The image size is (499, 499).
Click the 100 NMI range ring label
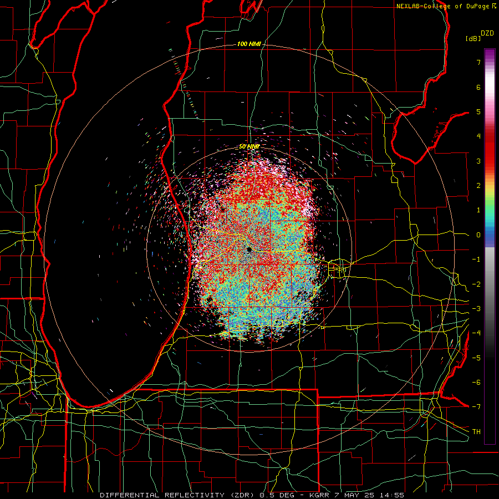(249, 44)
